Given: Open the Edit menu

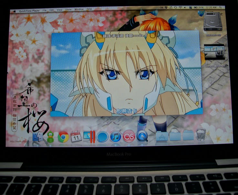Looking at the screenshot, I should pos(52,10).
